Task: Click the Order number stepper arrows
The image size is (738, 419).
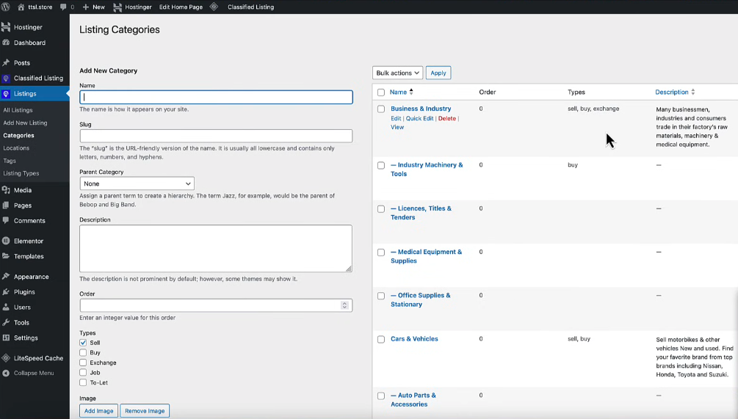Action: coord(344,305)
